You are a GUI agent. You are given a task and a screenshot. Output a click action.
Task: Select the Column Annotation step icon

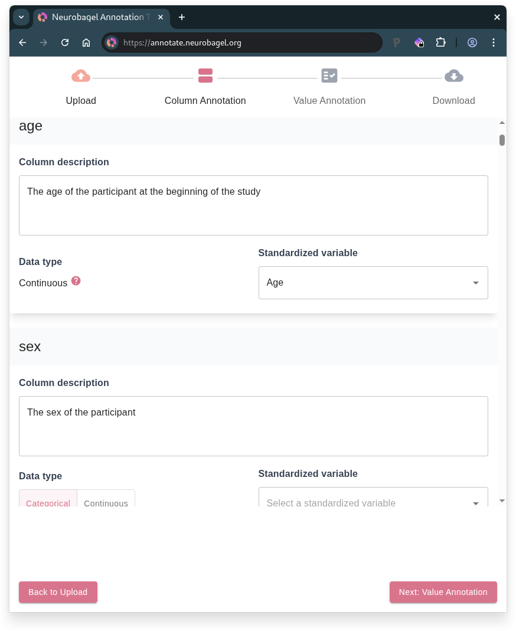click(205, 76)
